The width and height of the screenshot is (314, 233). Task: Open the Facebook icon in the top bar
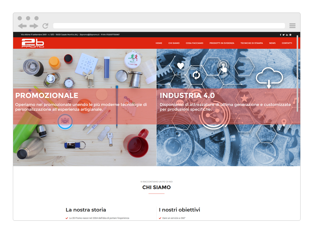[281, 35]
